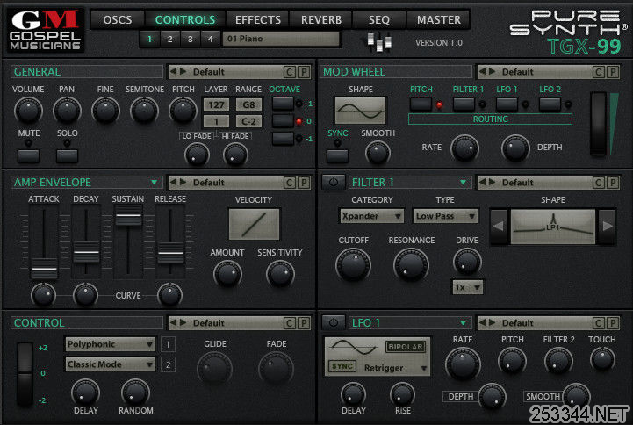Copy the General preset with C button

pos(289,72)
